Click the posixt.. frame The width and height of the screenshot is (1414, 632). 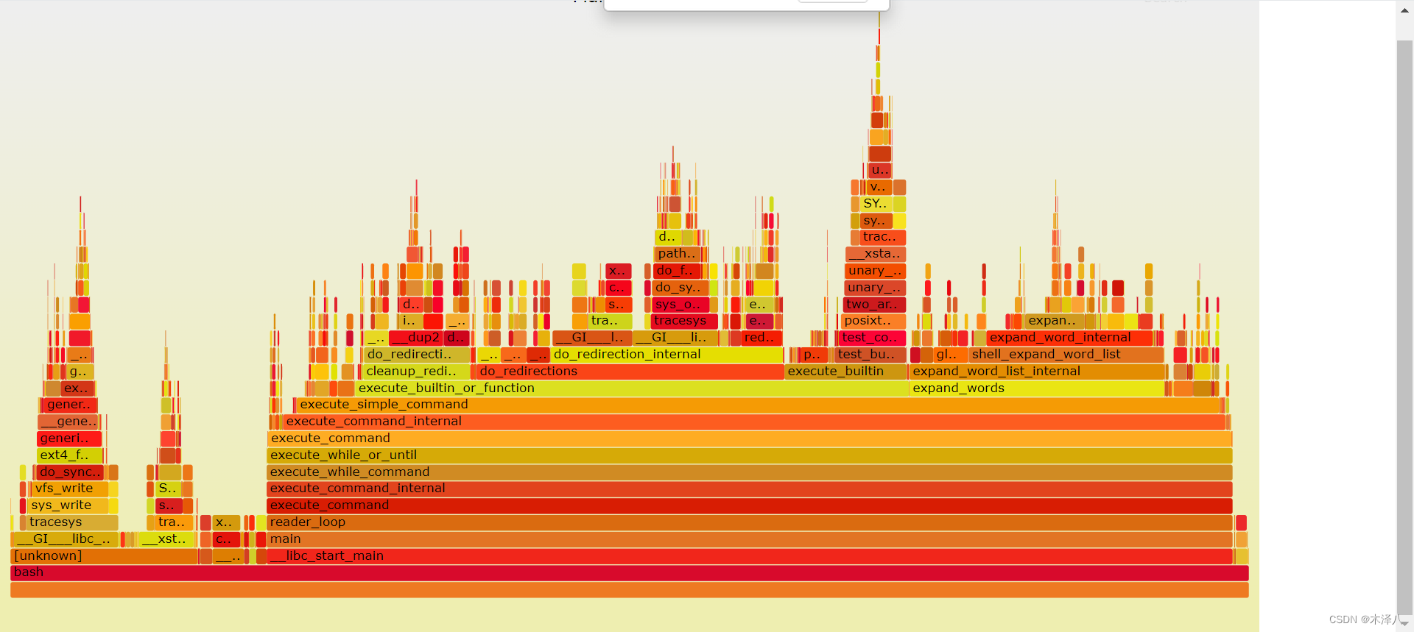click(x=873, y=320)
